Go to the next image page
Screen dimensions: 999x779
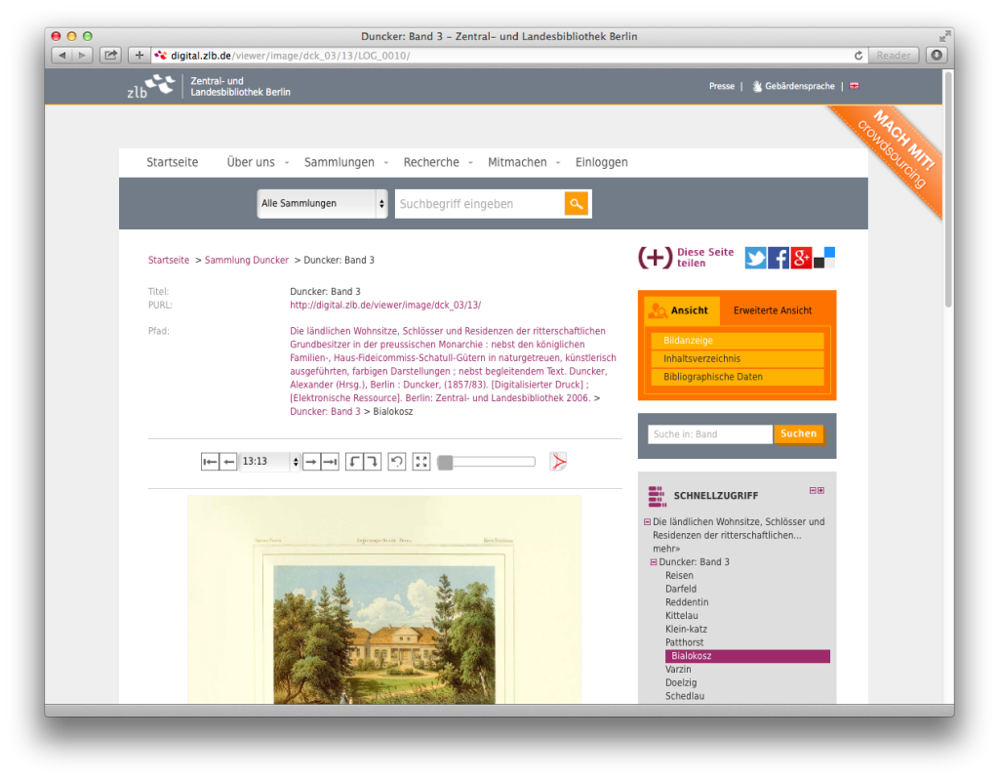[311, 462]
